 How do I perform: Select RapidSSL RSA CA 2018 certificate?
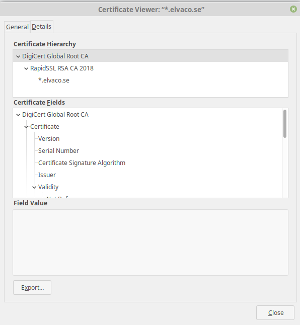[62, 68]
